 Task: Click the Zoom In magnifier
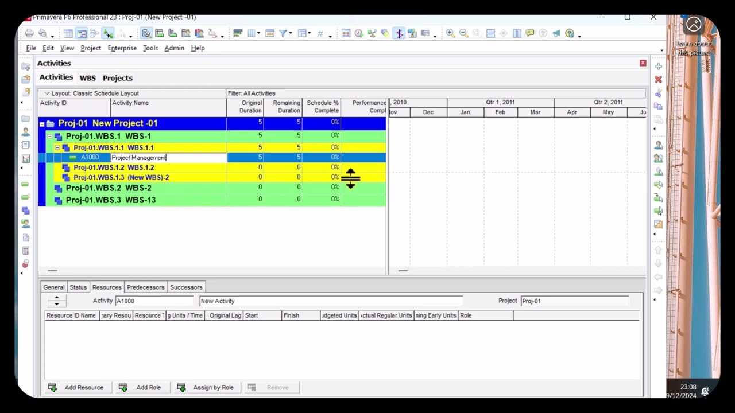(451, 34)
